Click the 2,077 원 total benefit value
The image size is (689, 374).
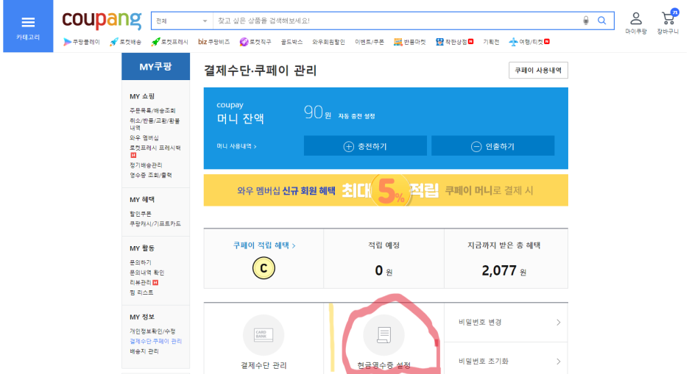click(504, 270)
